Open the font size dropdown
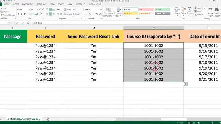The height and width of the screenshot is (124, 221). [37, 10]
